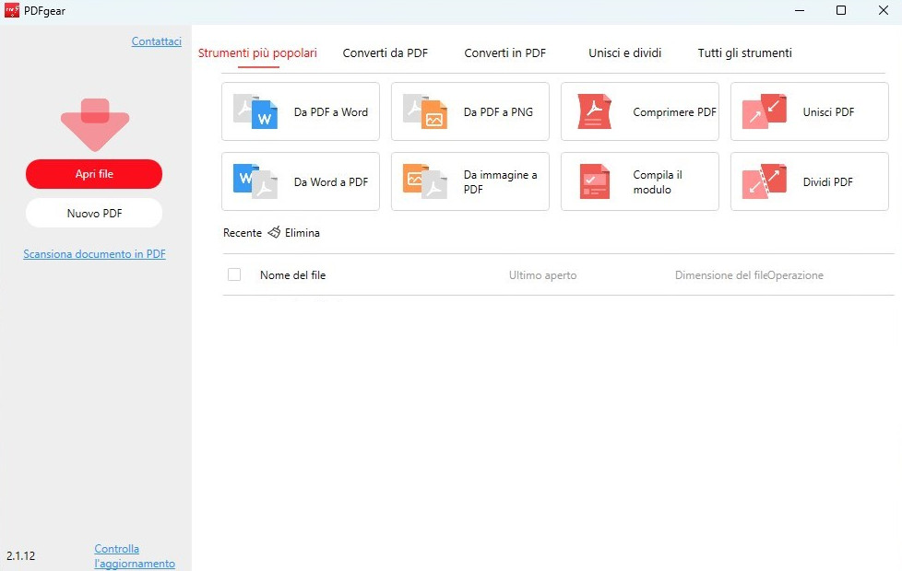Click Scansiona documento in PDF
The width and height of the screenshot is (902, 571).
tap(94, 253)
